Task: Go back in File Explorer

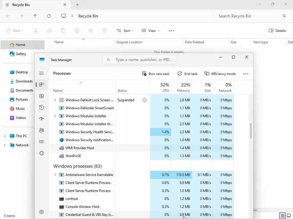Action: click(8, 16)
